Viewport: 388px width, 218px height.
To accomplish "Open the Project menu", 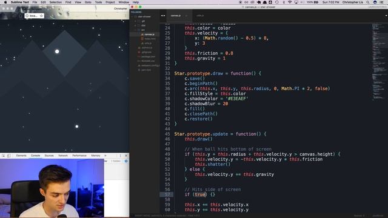I will [110, 2].
